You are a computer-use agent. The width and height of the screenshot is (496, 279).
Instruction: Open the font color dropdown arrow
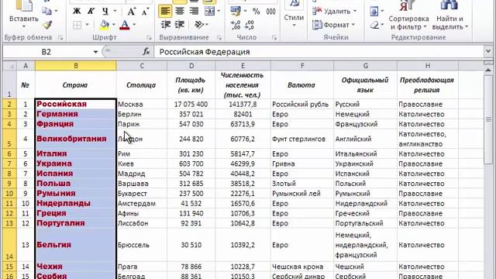pyautogui.click(x=134, y=25)
